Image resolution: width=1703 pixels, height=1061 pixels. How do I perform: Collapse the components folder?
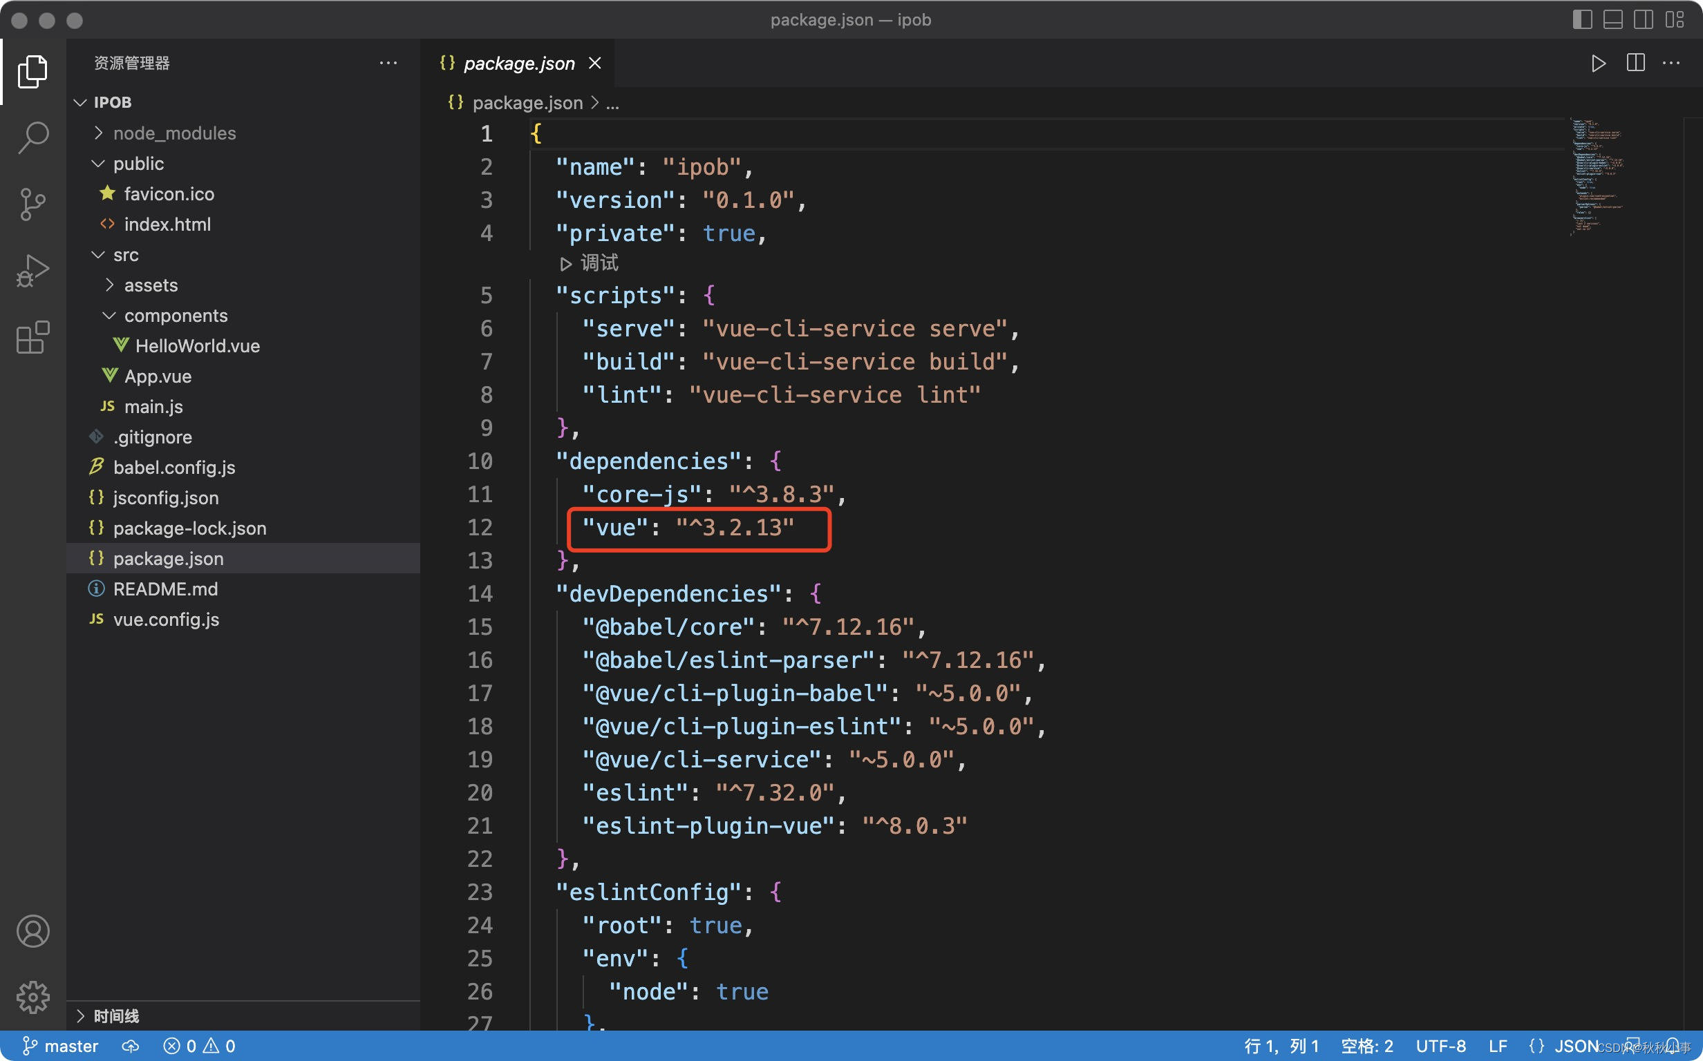(176, 316)
